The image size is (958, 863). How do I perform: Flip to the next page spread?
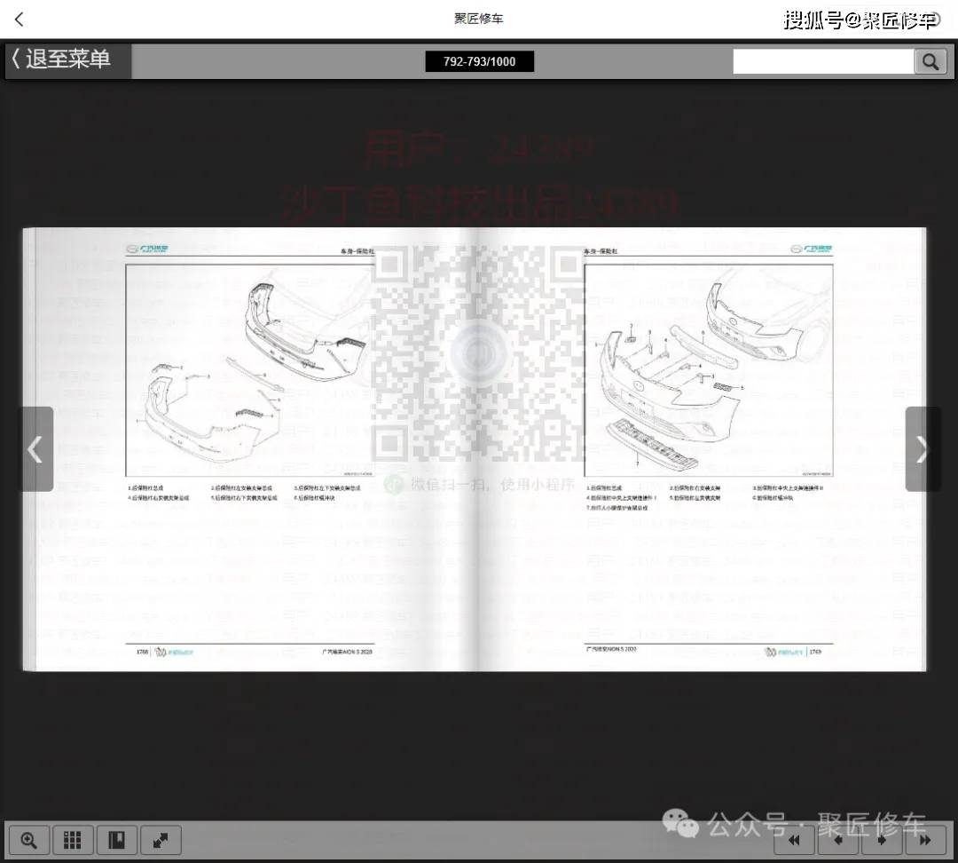(922, 449)
